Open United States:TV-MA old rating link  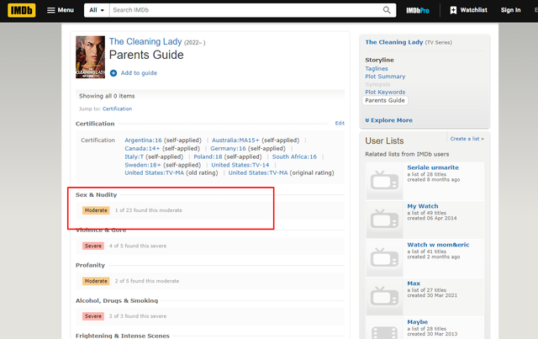point(155,172)
